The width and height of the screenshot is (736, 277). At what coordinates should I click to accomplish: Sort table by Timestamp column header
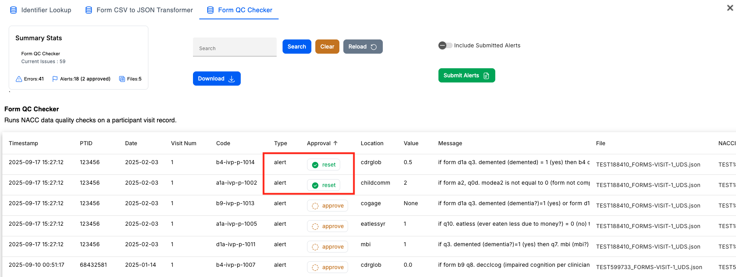coord(23,143)
